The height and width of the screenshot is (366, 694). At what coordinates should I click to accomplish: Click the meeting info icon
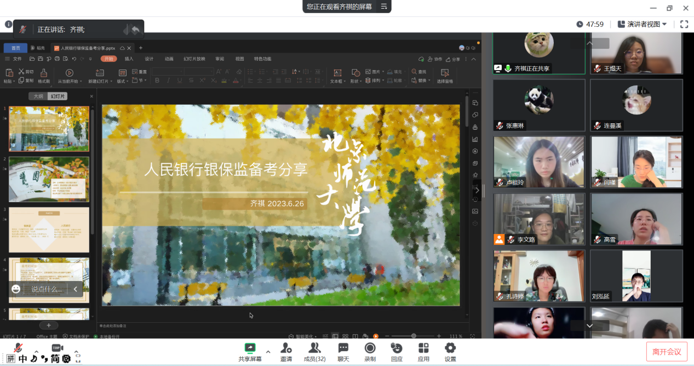pos(8,24)
